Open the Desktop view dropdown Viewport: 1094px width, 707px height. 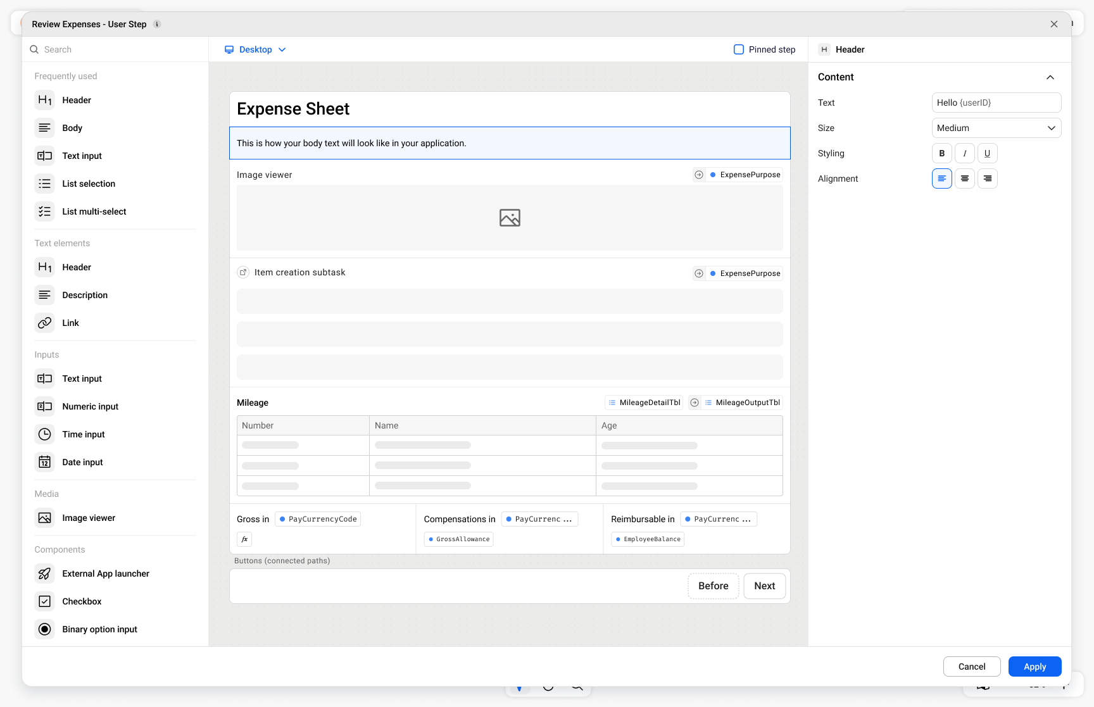click(256, 49)
